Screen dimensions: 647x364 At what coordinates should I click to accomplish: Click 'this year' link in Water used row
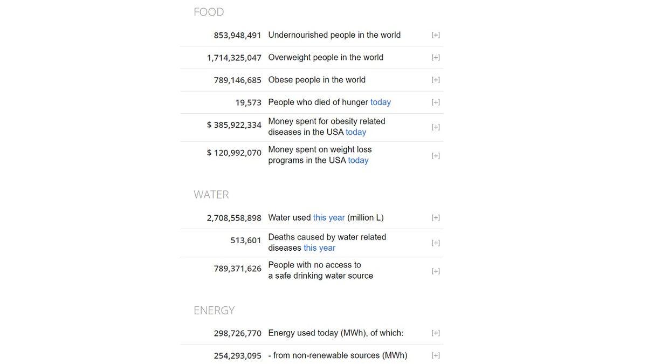tap(329, 218)
